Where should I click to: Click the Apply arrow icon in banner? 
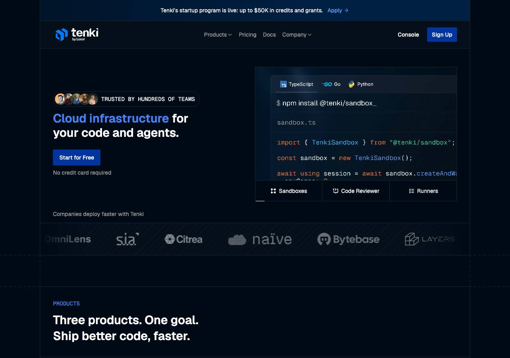click(346, 10)
